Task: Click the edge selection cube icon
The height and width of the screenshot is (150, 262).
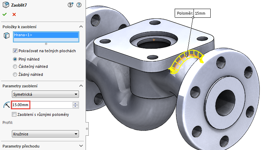Action: 7,35
